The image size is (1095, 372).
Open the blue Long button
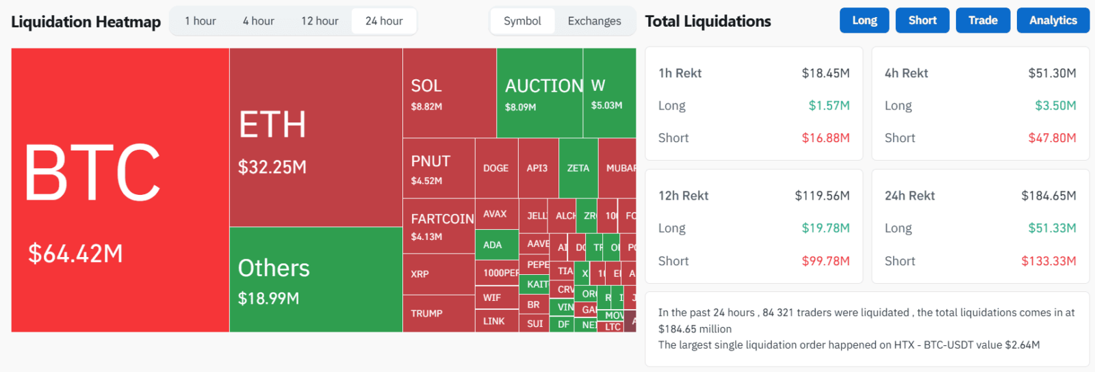864,21
